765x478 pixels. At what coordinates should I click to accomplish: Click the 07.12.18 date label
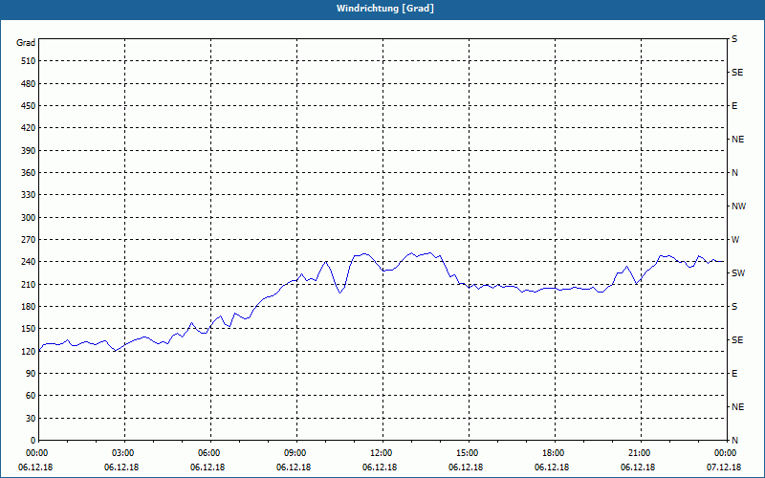coord(724,467)
